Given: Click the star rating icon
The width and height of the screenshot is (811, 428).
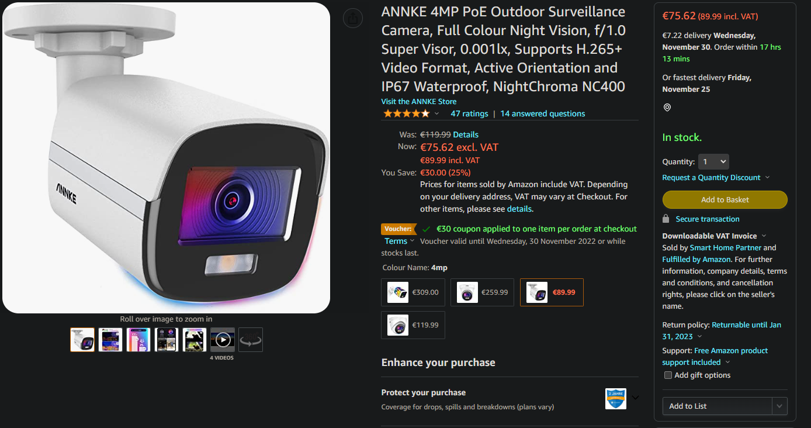Looking at the screenshot, I should [x=406, y=113].
